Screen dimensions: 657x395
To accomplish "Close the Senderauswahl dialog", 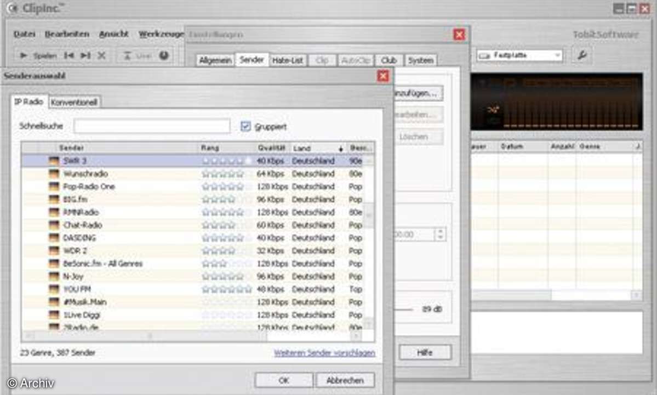I will pyautogui.click(x=383, y=76).
